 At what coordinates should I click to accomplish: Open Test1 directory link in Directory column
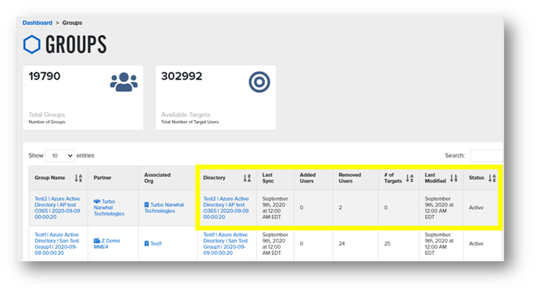click(x=225, y=244)
